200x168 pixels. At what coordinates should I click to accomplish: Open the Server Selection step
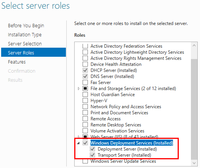pos(25,44)
